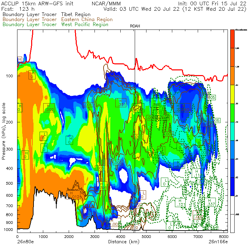Click the '.16' colorbar value label
This screenshot has width=248, height=248.
coord(237,122)
